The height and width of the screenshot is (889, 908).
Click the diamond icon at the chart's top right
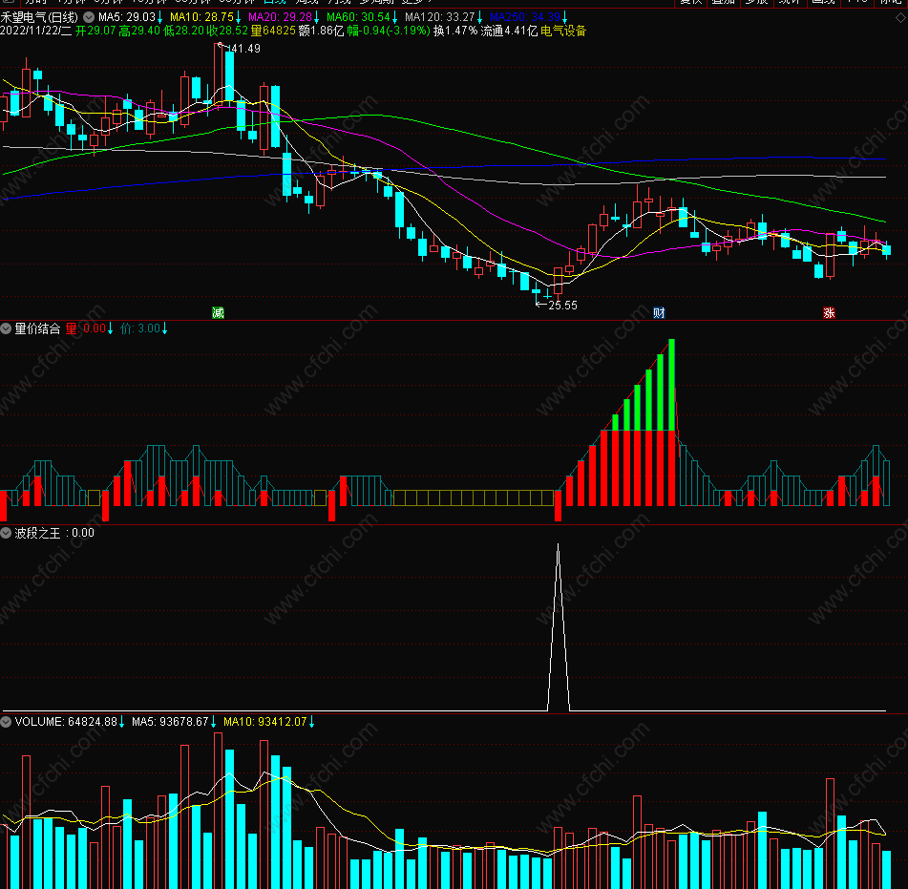click(901, 17)
